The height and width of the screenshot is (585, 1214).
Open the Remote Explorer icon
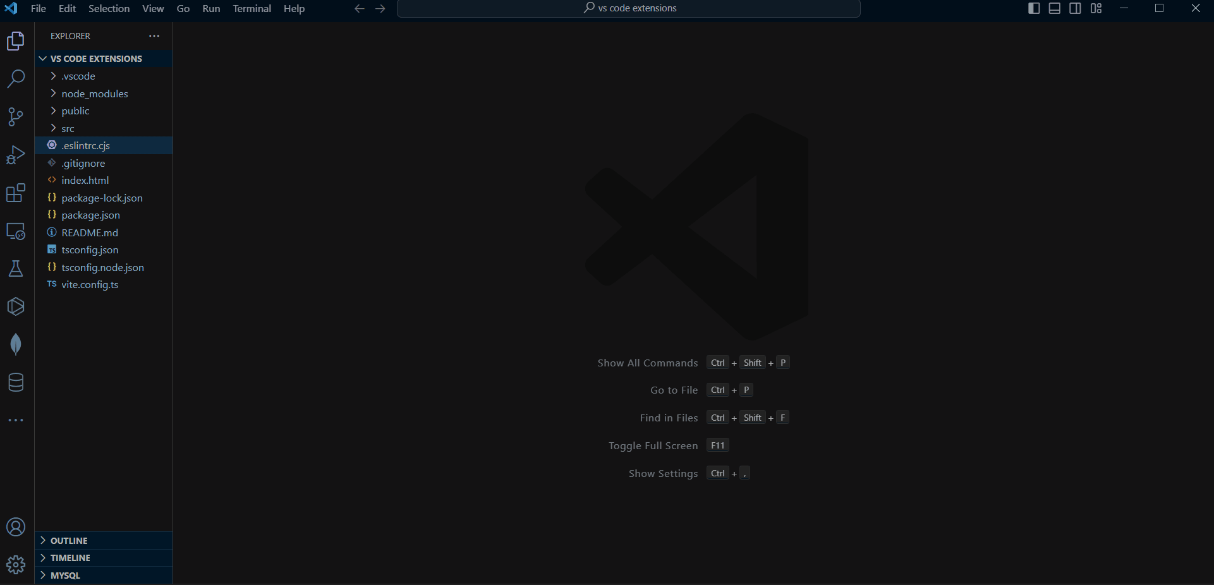[16, 231]
